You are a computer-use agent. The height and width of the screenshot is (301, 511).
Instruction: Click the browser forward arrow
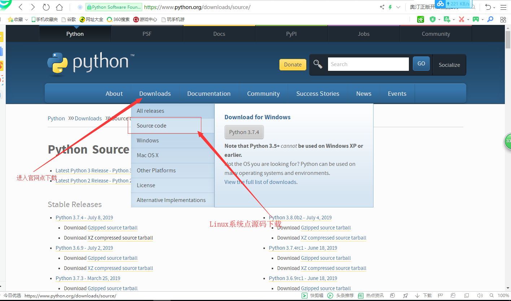(33, 7)
